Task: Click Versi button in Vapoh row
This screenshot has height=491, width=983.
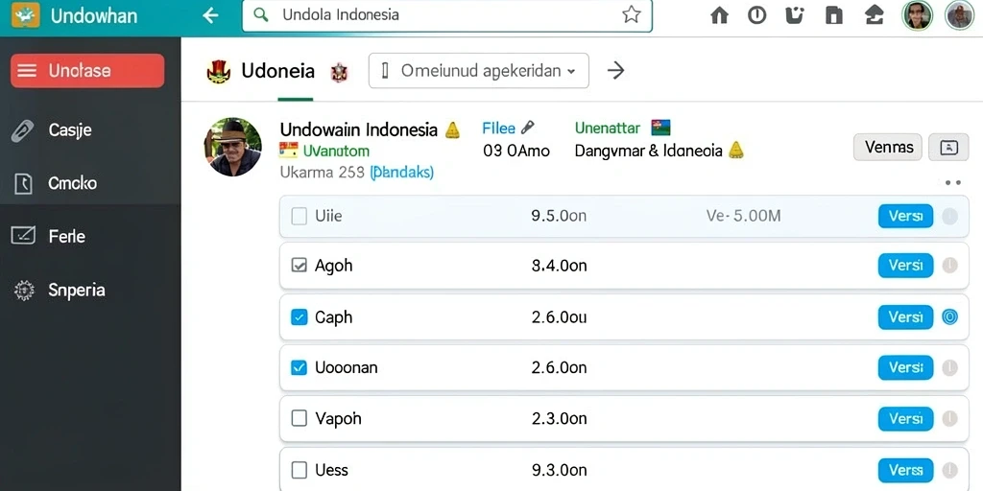Action: tap(905, 419)
